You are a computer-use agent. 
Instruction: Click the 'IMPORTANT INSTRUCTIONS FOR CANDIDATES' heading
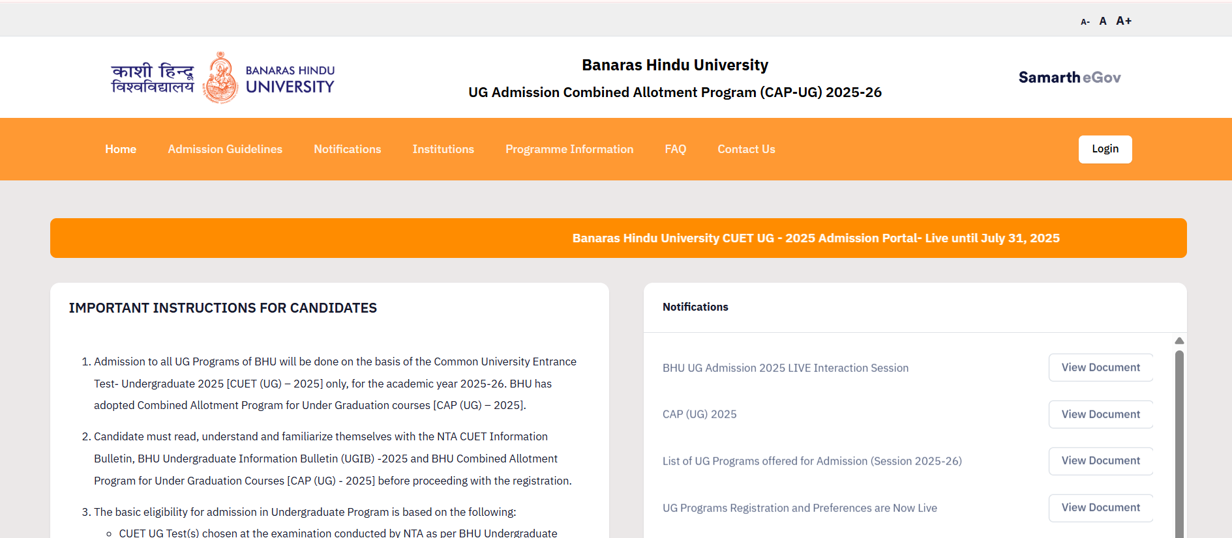[223, 308]
